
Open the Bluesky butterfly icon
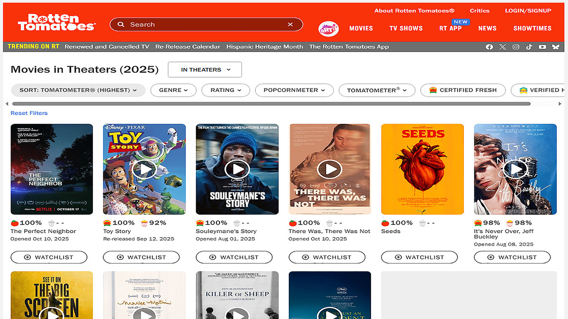[x=556, y=47]
